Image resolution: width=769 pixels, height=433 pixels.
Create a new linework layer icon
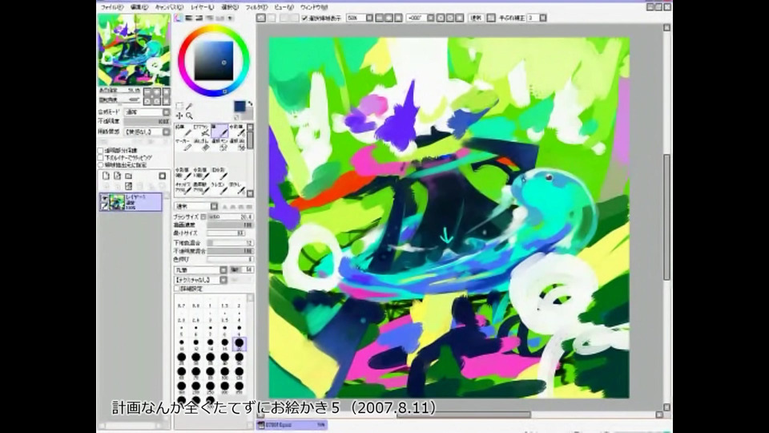point(117,176)
